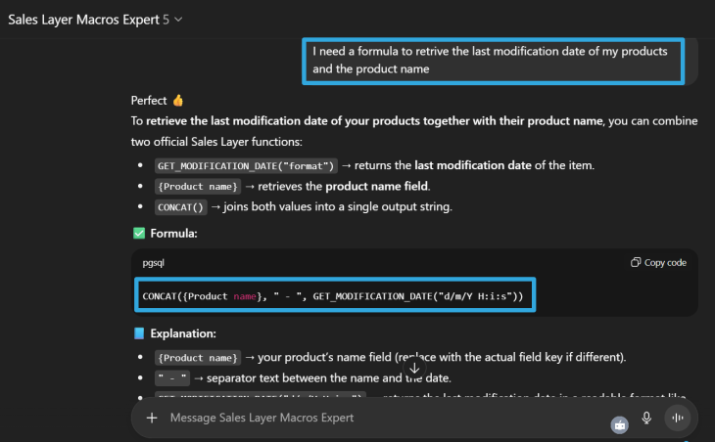Viewport: 715px width, 442px height.
Task: Click the plus attach icon in message bar
Action: pyautogui.click(x=152, y=418)
